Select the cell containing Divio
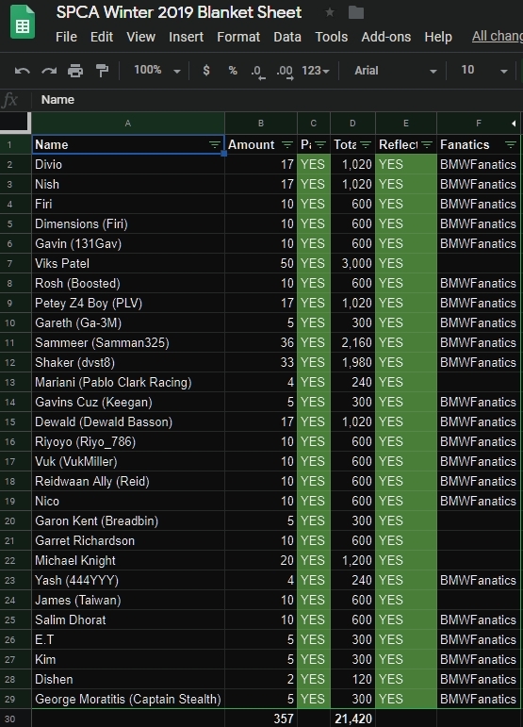The height and width of the screenshot is (727, 523). [128, 165]
